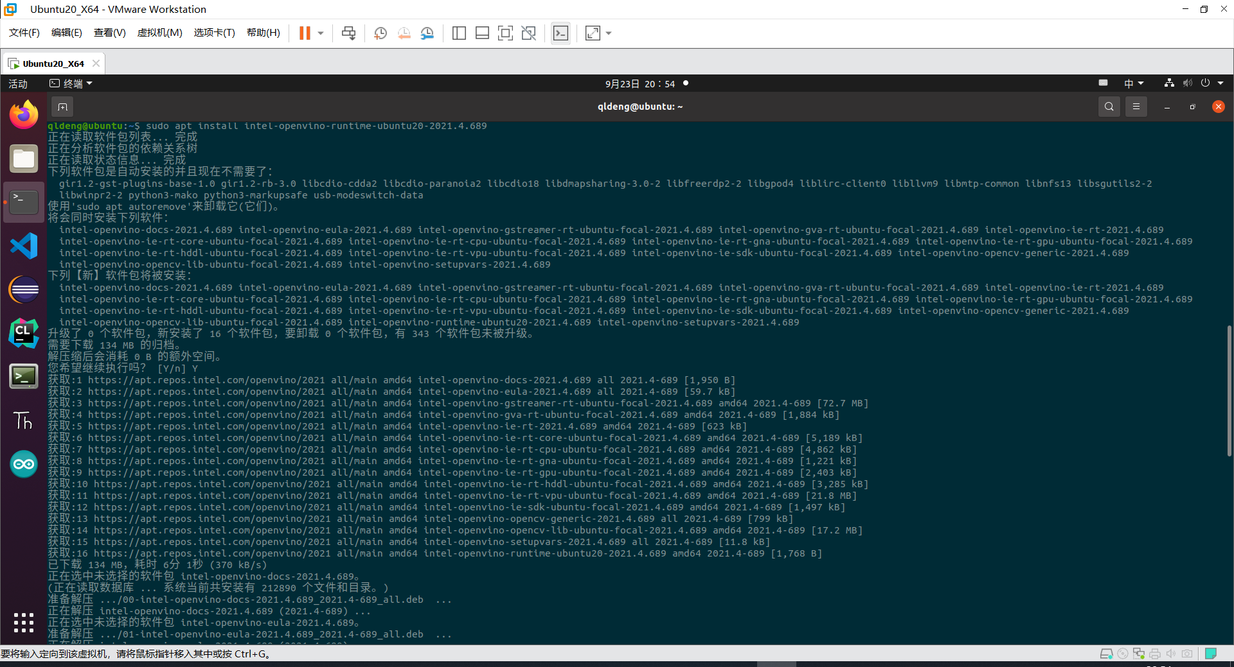Click the network status icon in Ubuntu top bar

(1169, 83)
